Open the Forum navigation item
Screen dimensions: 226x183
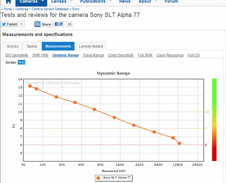pos(171,2)
